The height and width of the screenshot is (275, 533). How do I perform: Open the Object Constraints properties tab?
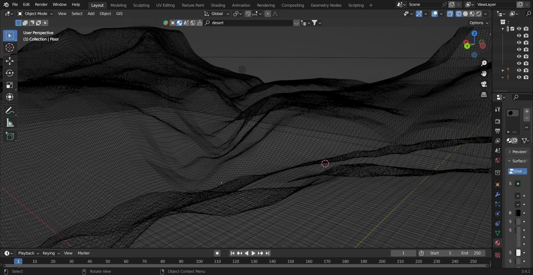497,224
